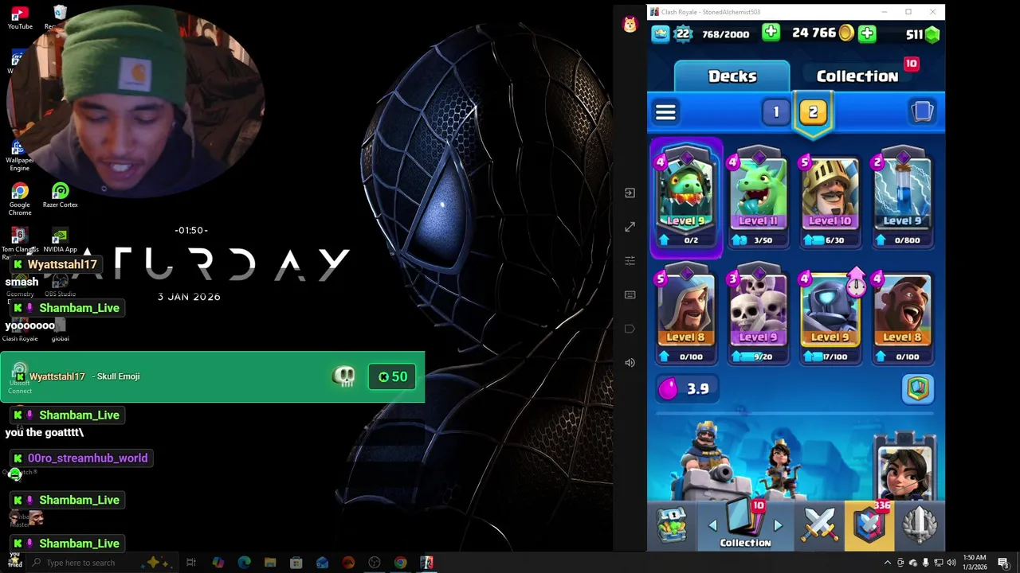Toggle fullscreen in emulator sidebar
This screenshot has width=1020, height=573.
pos(630,227)
